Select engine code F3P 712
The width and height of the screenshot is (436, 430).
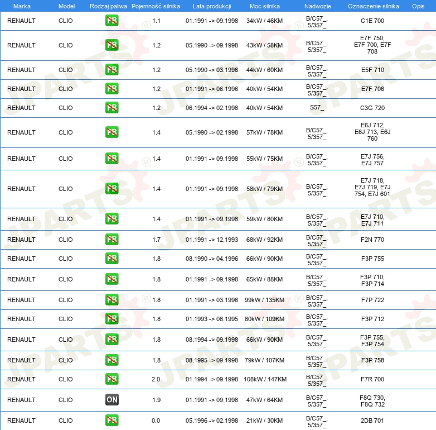372,319
